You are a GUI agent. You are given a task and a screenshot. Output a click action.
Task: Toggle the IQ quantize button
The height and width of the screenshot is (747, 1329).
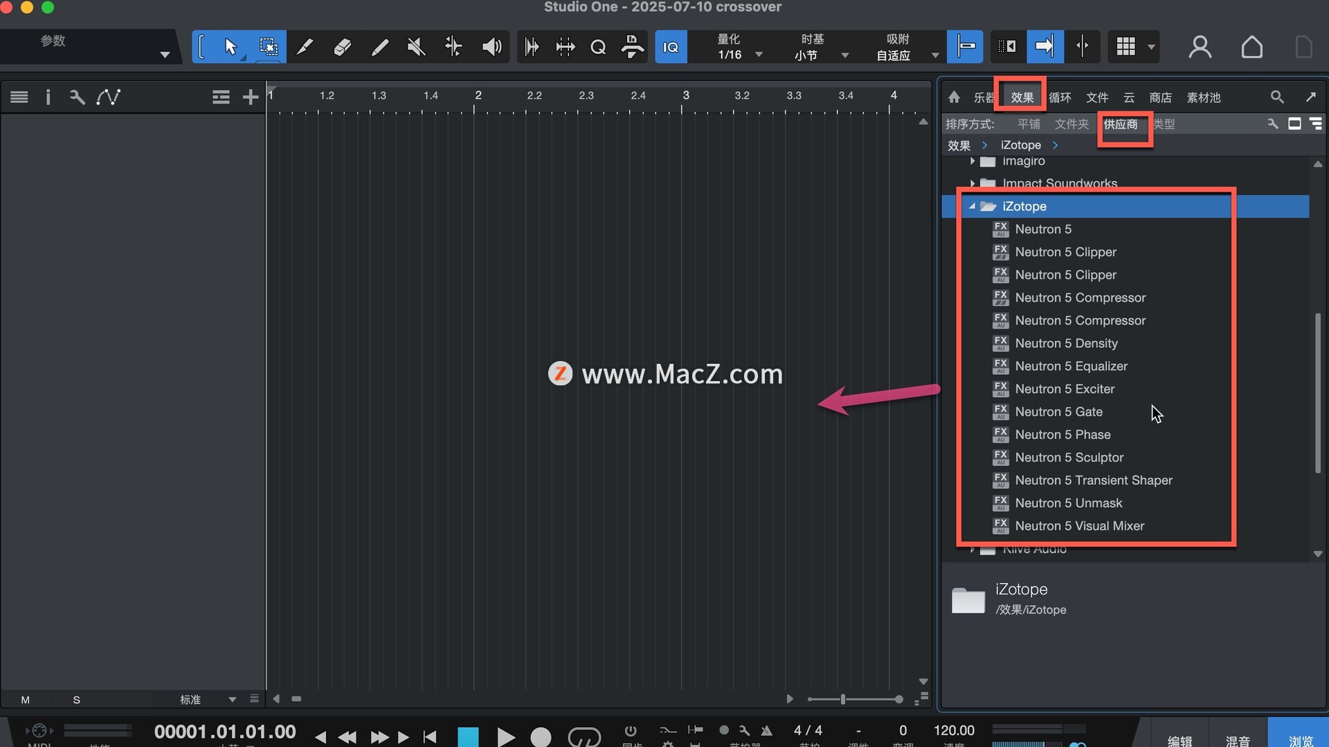[671, 47]
